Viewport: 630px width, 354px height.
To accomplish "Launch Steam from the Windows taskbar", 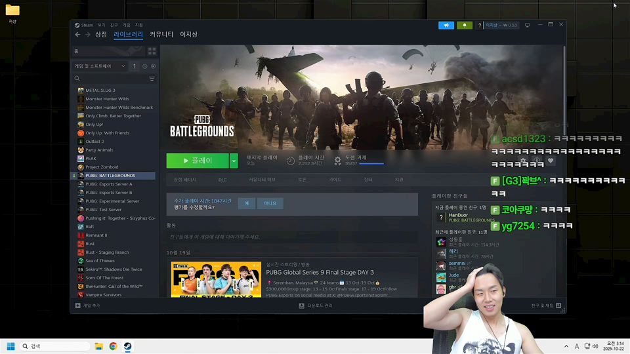I will (127, 346).
